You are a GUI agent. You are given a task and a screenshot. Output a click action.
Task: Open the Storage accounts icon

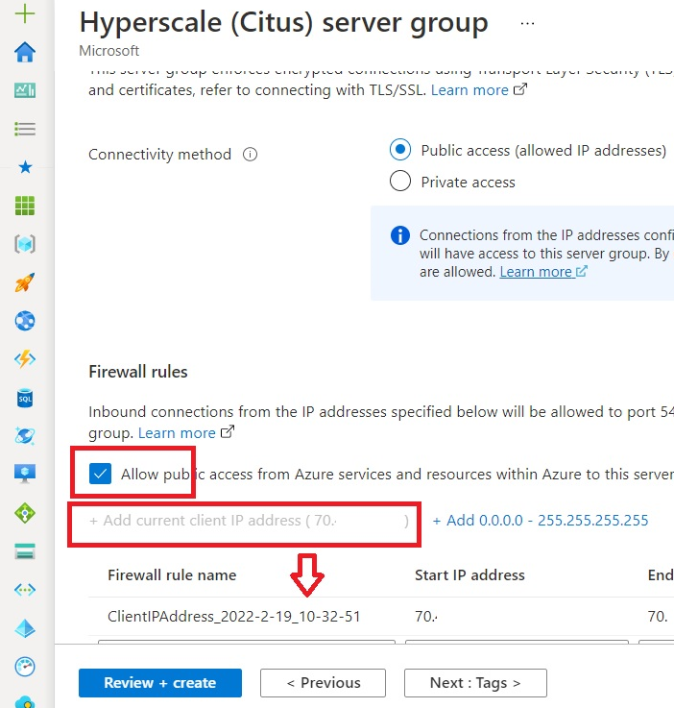click(x=25, y=551)
